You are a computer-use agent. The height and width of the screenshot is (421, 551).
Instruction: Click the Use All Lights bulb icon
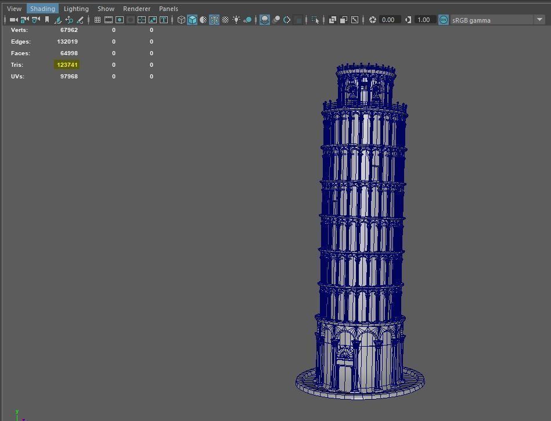click(236, 20)
